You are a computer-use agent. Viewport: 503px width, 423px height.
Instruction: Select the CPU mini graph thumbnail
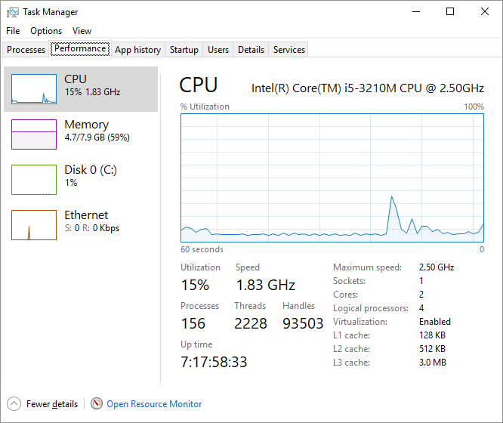[x=34, y=89]
